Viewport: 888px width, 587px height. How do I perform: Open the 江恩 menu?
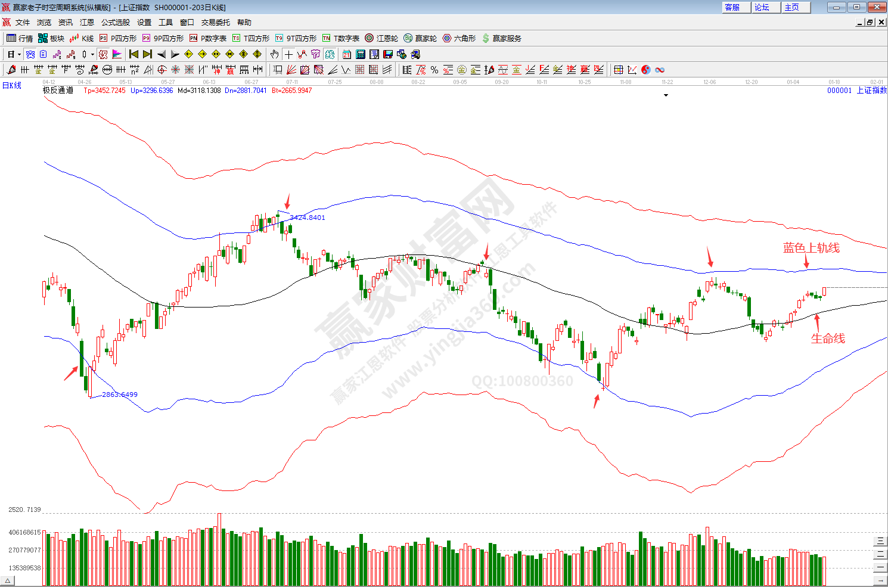click(x=87, y=23)
